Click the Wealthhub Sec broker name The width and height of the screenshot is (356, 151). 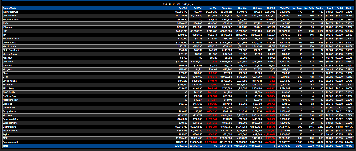(x=10, y=131)
